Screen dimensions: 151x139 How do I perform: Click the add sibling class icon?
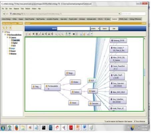7,28
